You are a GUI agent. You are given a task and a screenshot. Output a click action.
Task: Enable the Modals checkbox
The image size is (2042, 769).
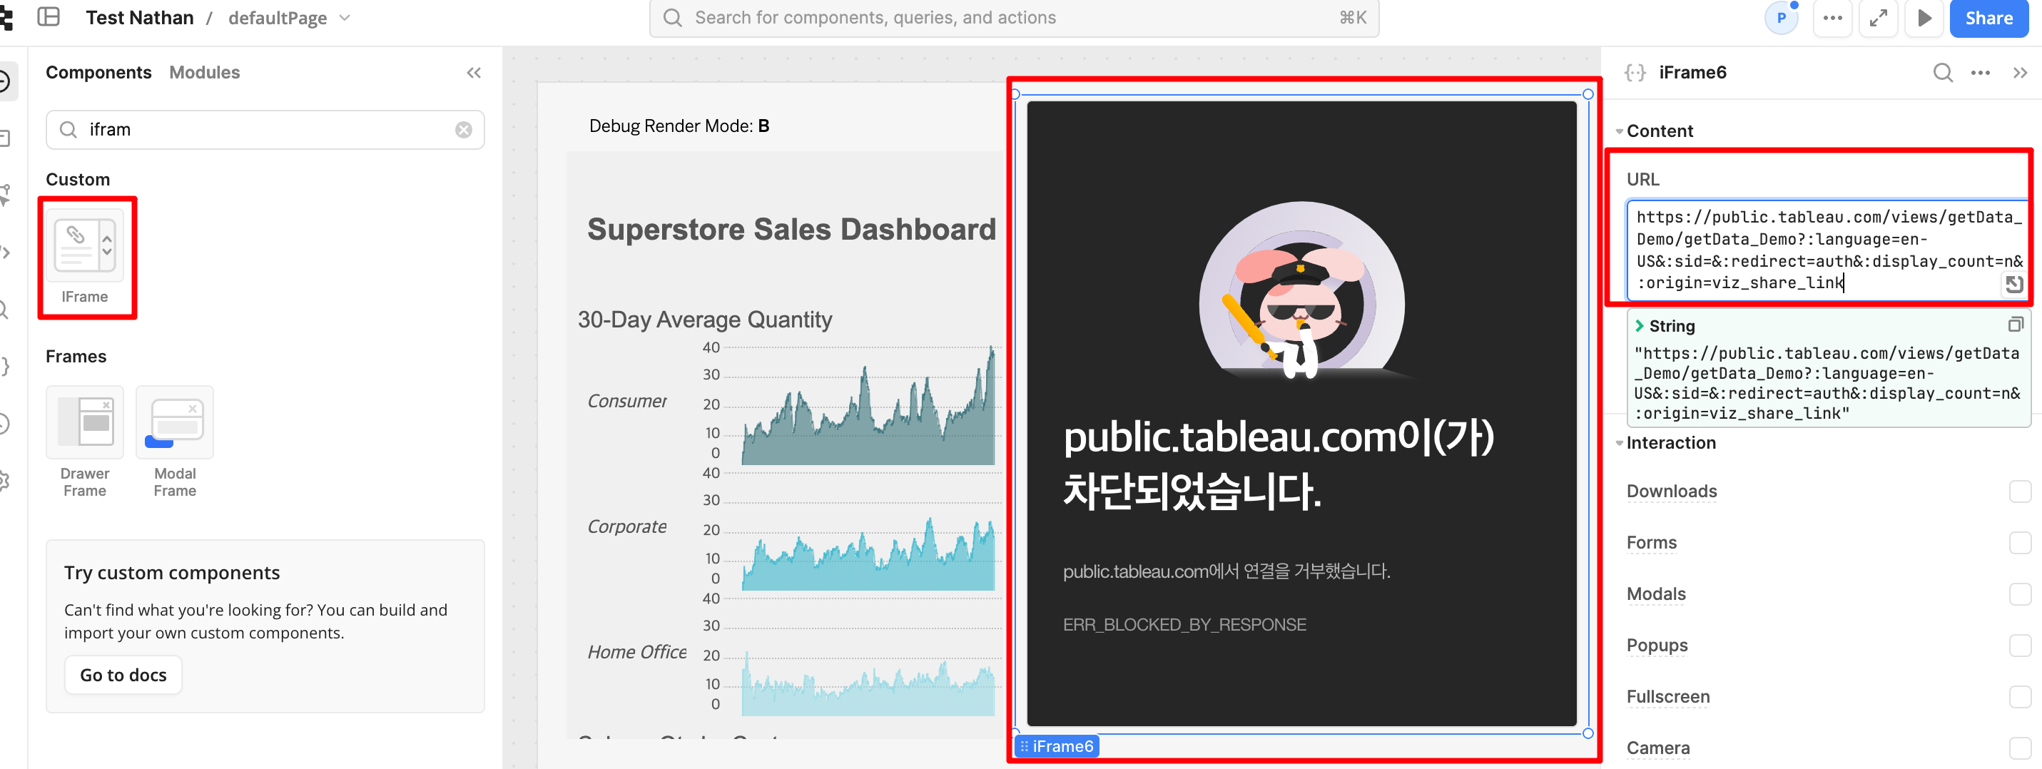pos(2020,595)
